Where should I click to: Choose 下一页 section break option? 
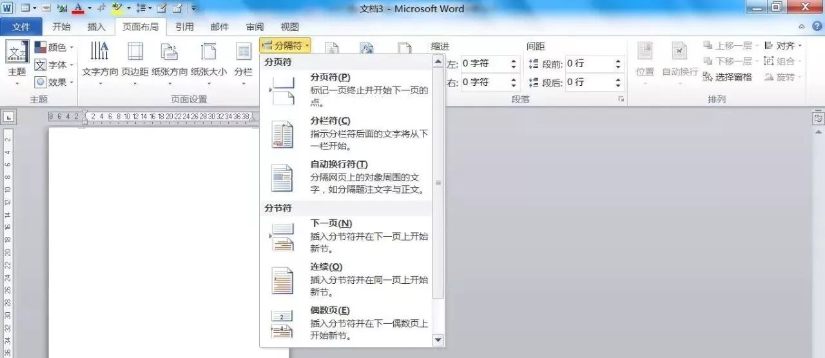(x=348, y=236)
